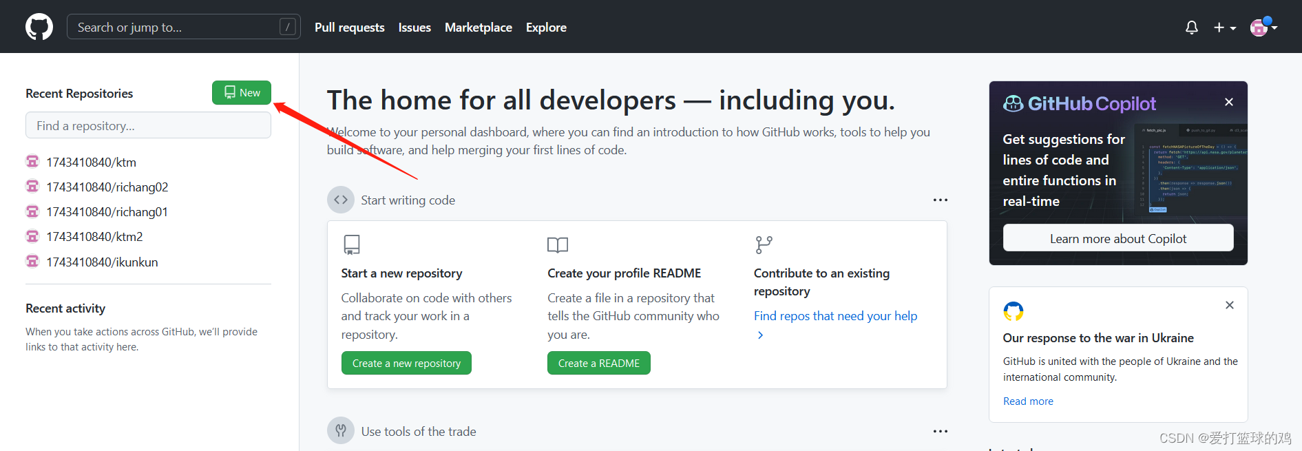
Task: Open the three-dot menu for Start writing code
Action: tap(941, 200)
